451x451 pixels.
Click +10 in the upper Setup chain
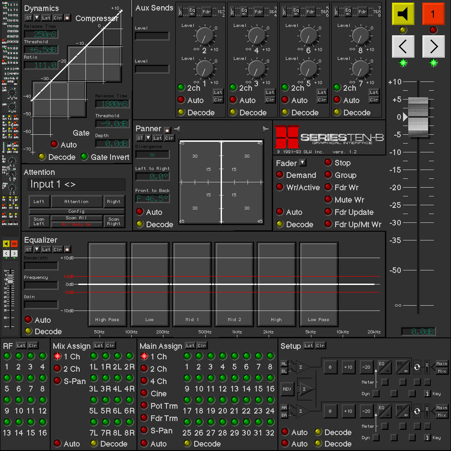[348, 367]
